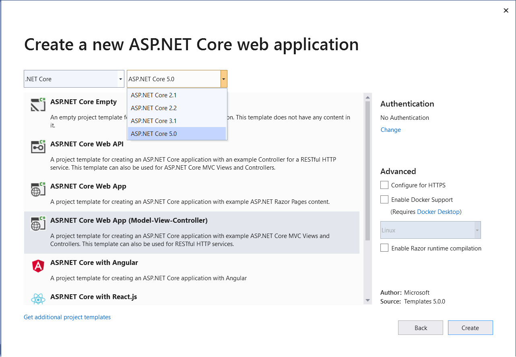Click the scroll down arrow of template list
Viewport: 516px width, 357px height.
(367, 300)
